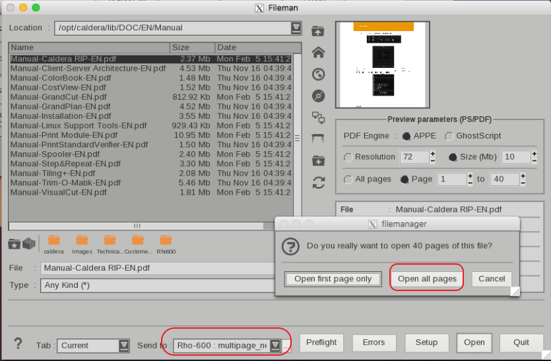Screen dimensions: 551x361
Task: Go to home directory icon
Action: coord(318,53)
